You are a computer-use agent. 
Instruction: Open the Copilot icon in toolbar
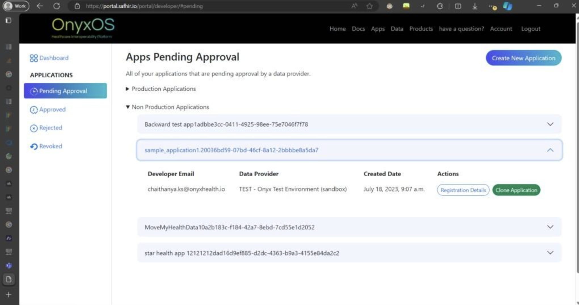pos(507,6)
